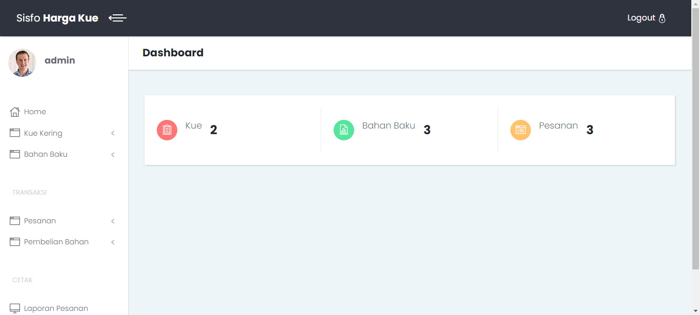The image size is (700, 315).
Task: Expand the Bahan Baku submenu chevron
Action: click(x=113, y=155)
